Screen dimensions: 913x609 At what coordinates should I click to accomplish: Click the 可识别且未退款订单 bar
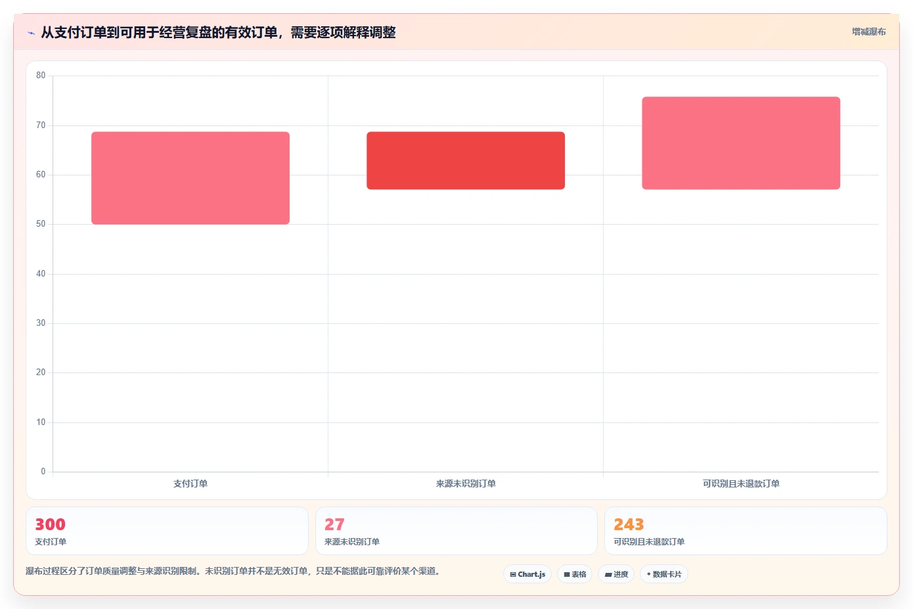coord(741,143)
